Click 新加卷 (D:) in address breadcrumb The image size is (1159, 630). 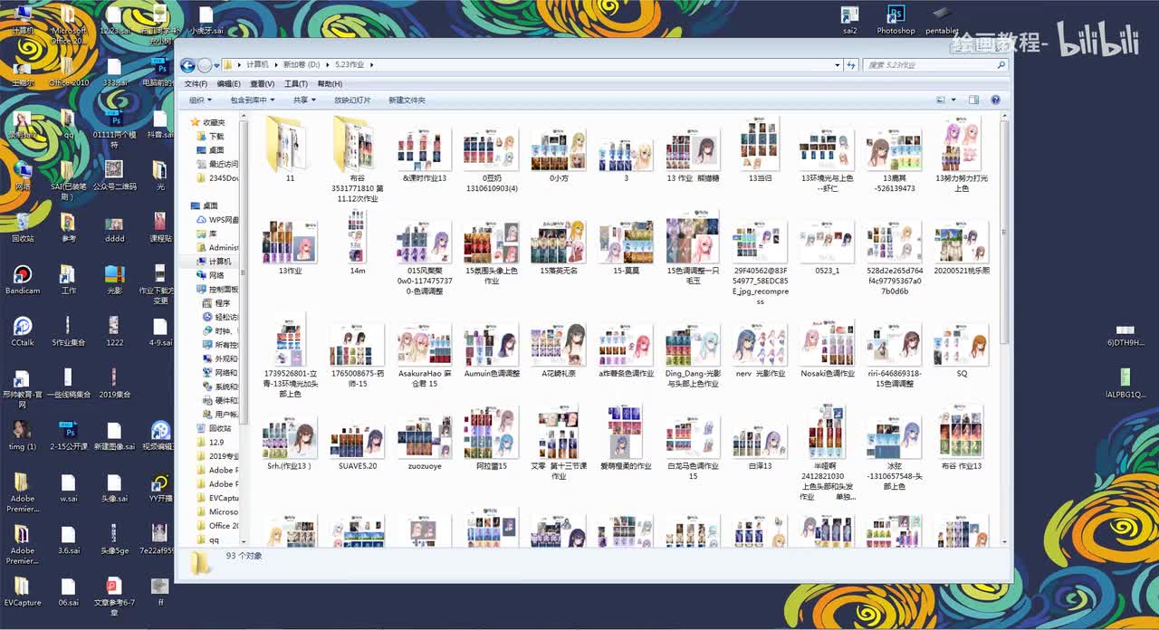coord(302,65)
